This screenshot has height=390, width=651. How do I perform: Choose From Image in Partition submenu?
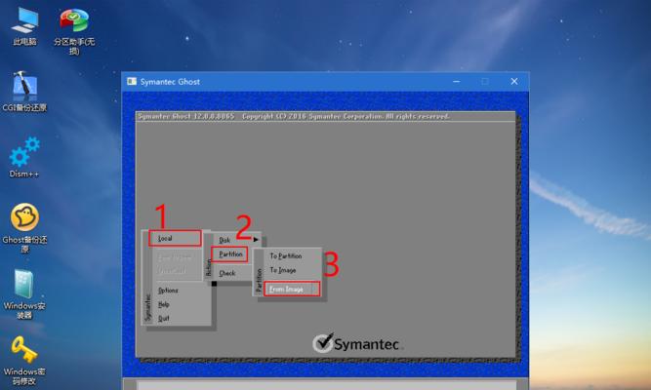(x=292, y=289)
